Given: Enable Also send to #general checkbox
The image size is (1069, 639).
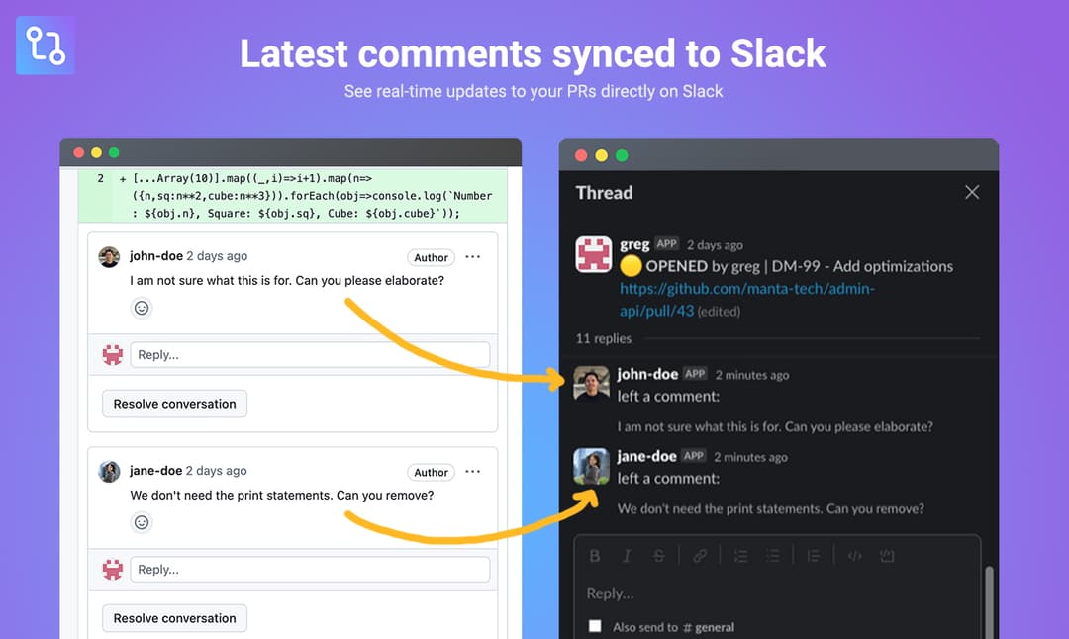Looking at the screenshot, I should [595, 626].
